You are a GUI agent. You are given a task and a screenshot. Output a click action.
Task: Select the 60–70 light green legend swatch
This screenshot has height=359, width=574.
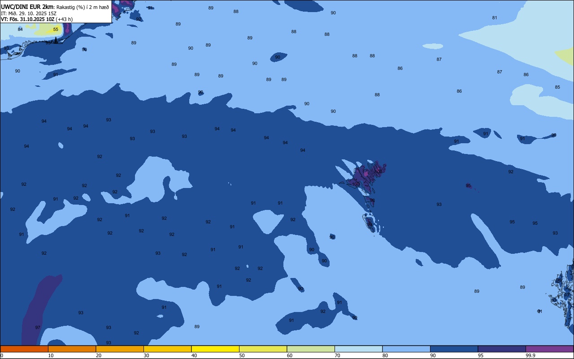pos(311,349)
